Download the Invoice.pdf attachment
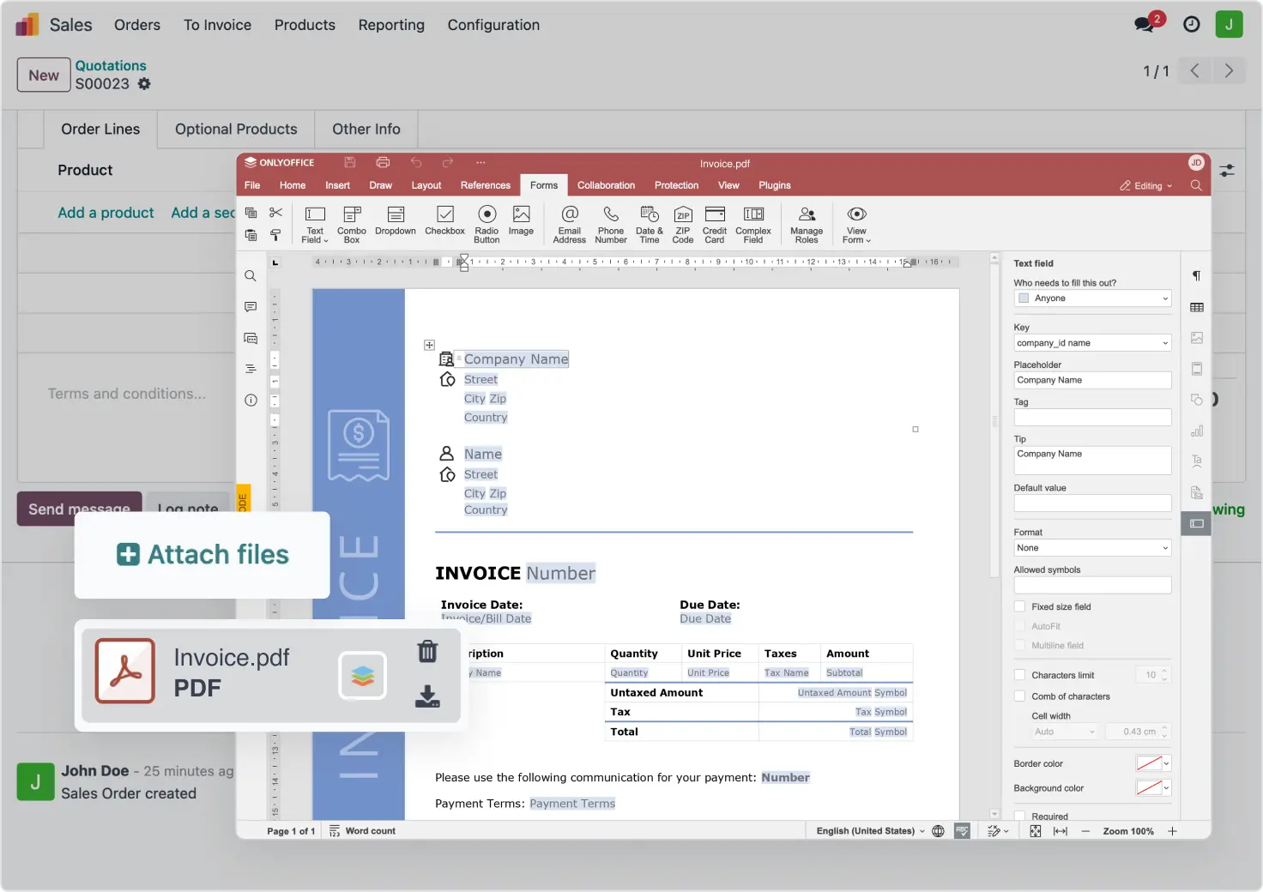The width and height of the screenshot is (1263, 892). pos(427,696)
